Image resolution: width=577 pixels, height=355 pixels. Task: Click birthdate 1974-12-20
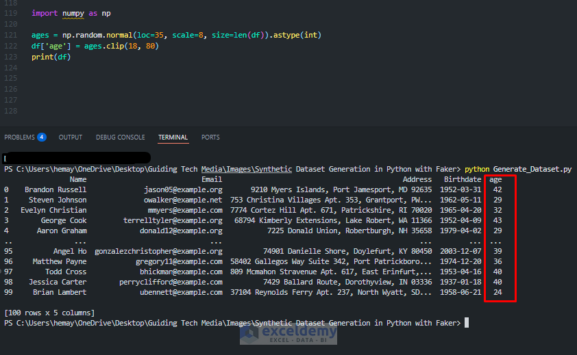461,262
